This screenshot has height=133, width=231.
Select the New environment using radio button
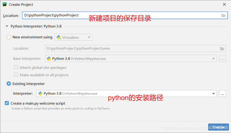(x=9, y=37)
